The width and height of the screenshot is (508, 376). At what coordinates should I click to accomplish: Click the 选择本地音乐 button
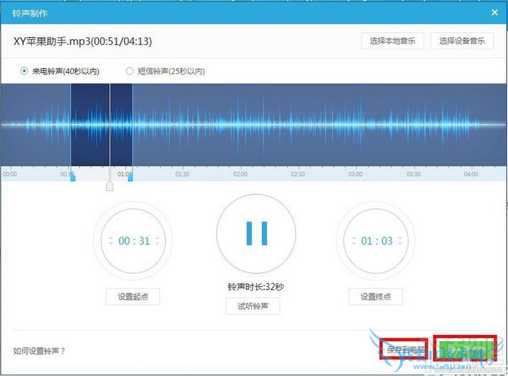(392, 41)
